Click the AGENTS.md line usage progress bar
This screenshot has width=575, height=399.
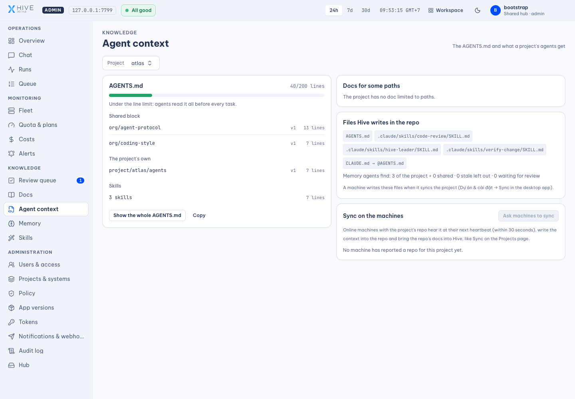[x=217, y=95]
